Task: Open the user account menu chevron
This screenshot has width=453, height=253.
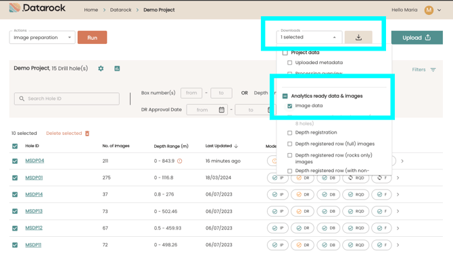Action: coord(439,10)
